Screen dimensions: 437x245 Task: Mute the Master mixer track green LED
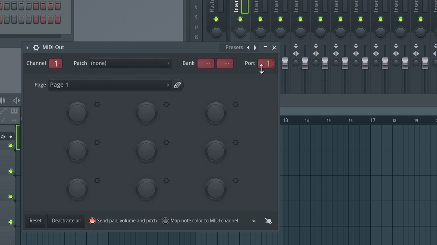point(216,19)
